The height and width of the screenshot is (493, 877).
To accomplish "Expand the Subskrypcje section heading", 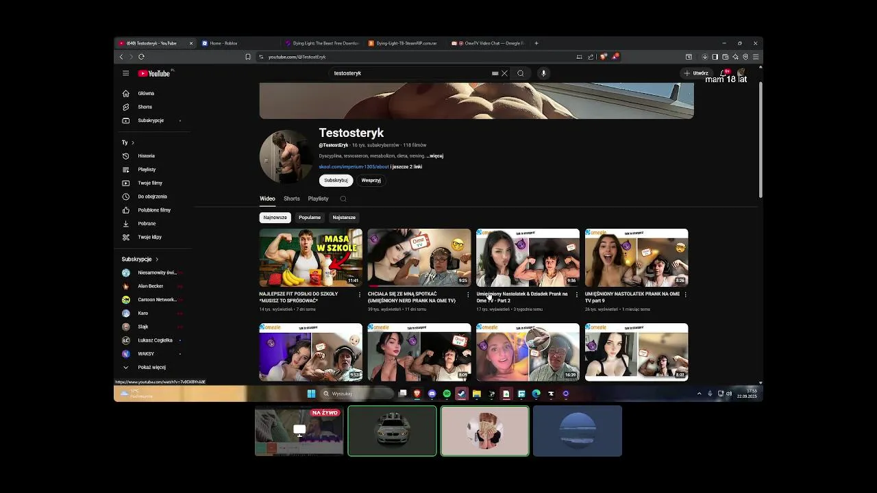I will 140,260.
